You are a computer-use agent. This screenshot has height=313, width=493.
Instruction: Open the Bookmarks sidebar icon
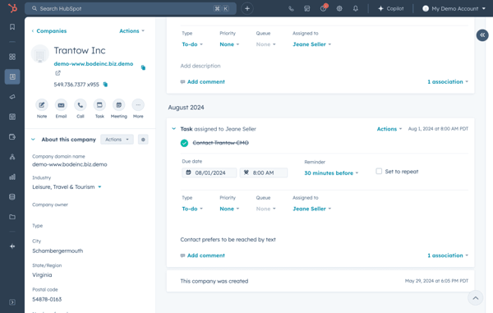pyautogui.click(x=12, y=27)
